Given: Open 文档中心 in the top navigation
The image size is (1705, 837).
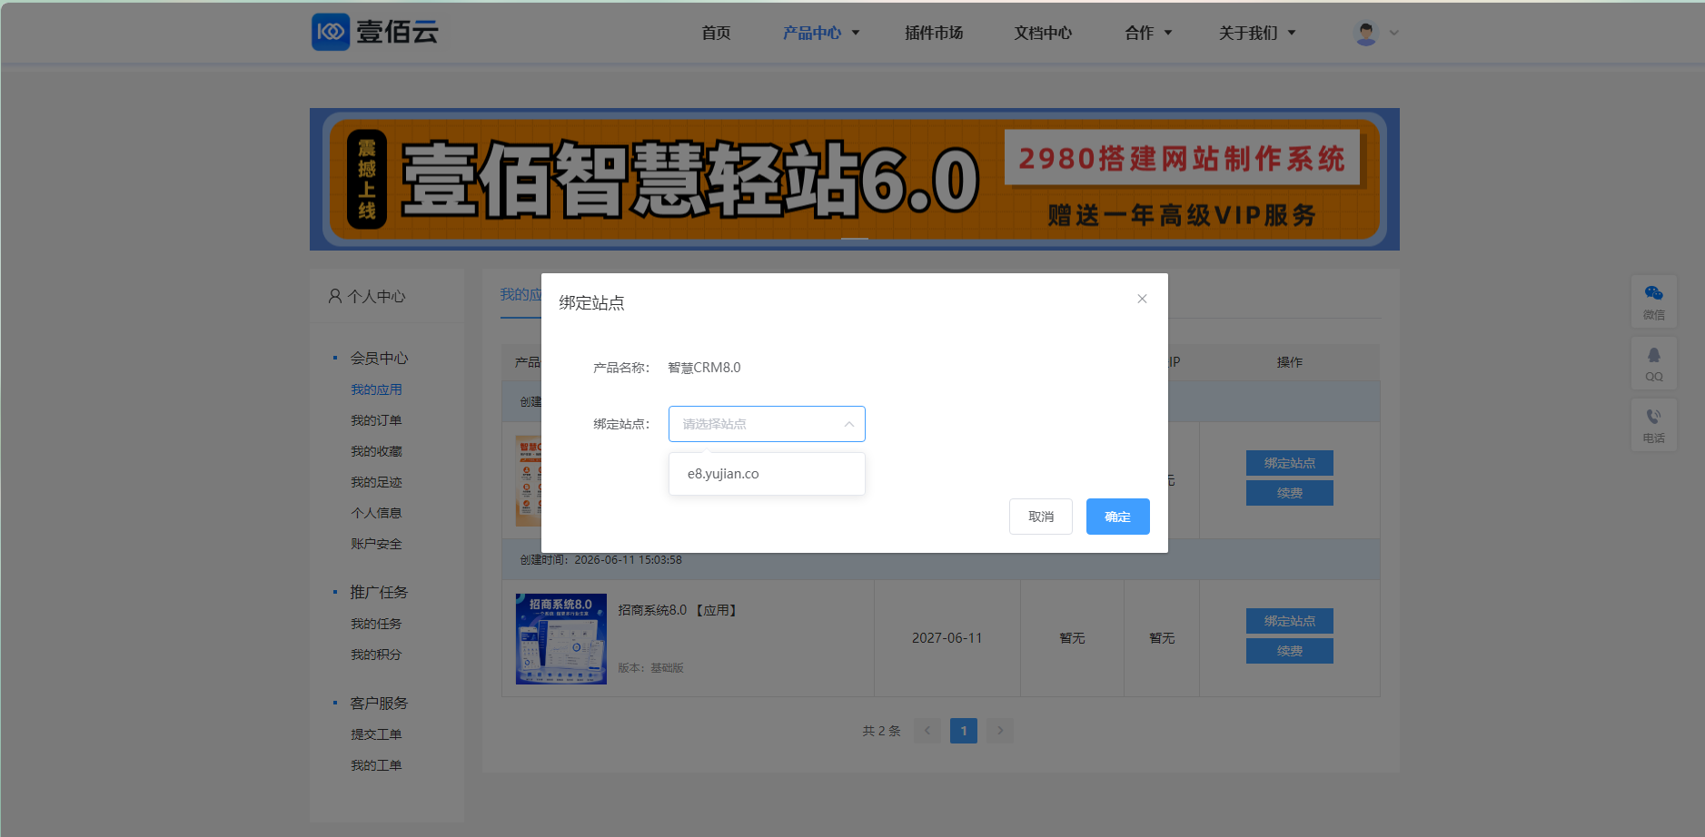Looking at the screenshot, I should coord(1043,33).
